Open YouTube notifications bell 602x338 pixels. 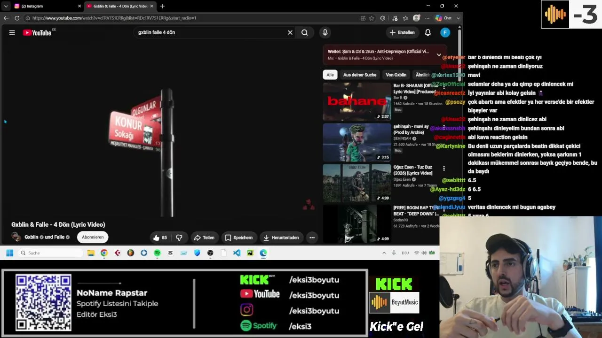[428, 32]
